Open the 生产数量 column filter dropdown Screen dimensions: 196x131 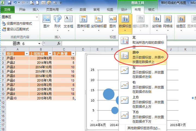click(x=73, y=54)
